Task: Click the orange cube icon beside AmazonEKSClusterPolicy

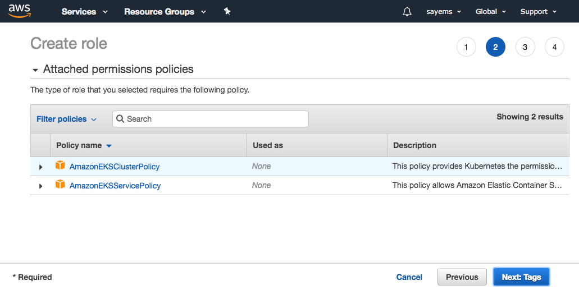Action: pos(60,165)
